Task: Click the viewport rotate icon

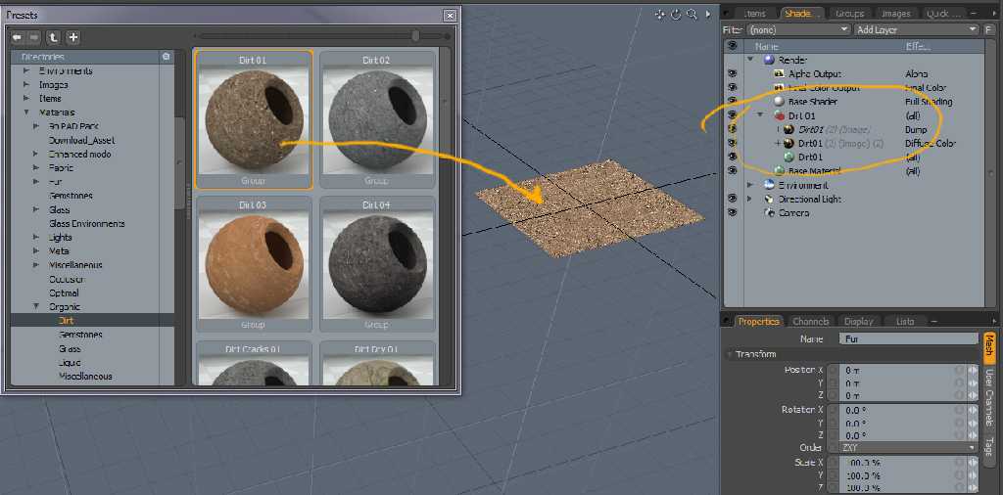Action: click(x=676, y=14)
